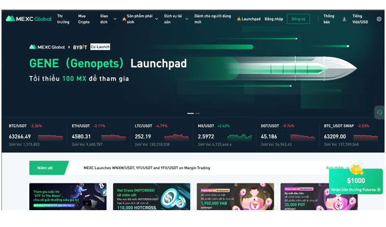Image resolution: width=386 pixels, height=227 pixels.
Task: Open the BTC_USDT SWAP mini chart
Action: (x=366, y=137)
